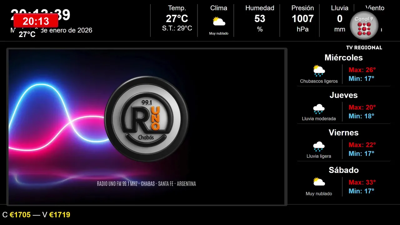Click the TV REGIONAL caption
Viewport: 400px width, 225px height.
pos(364,47)
